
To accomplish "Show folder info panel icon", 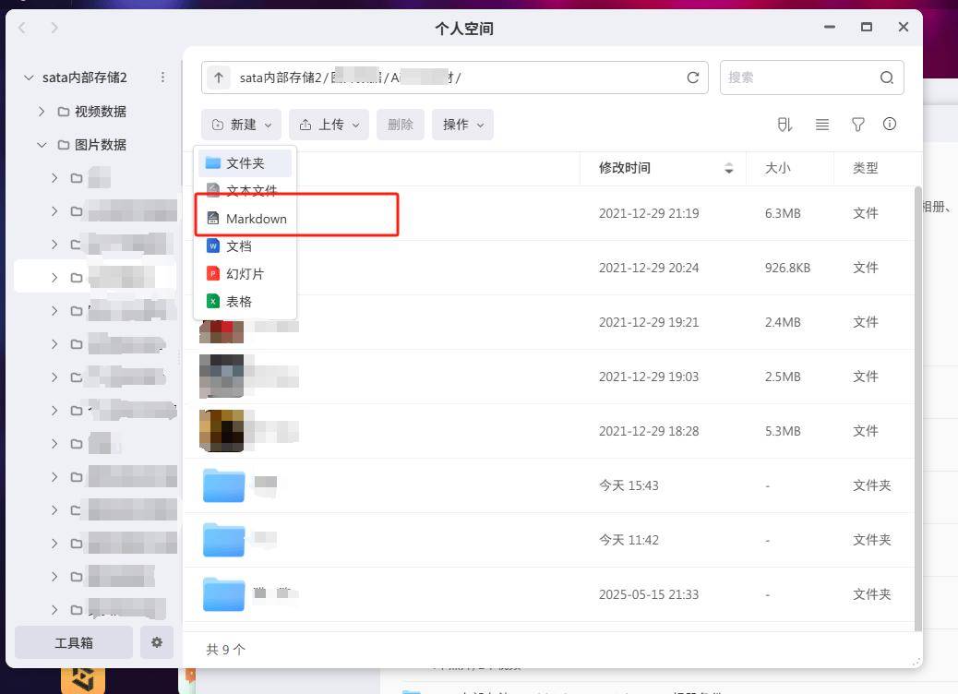I will click(890, 124).
